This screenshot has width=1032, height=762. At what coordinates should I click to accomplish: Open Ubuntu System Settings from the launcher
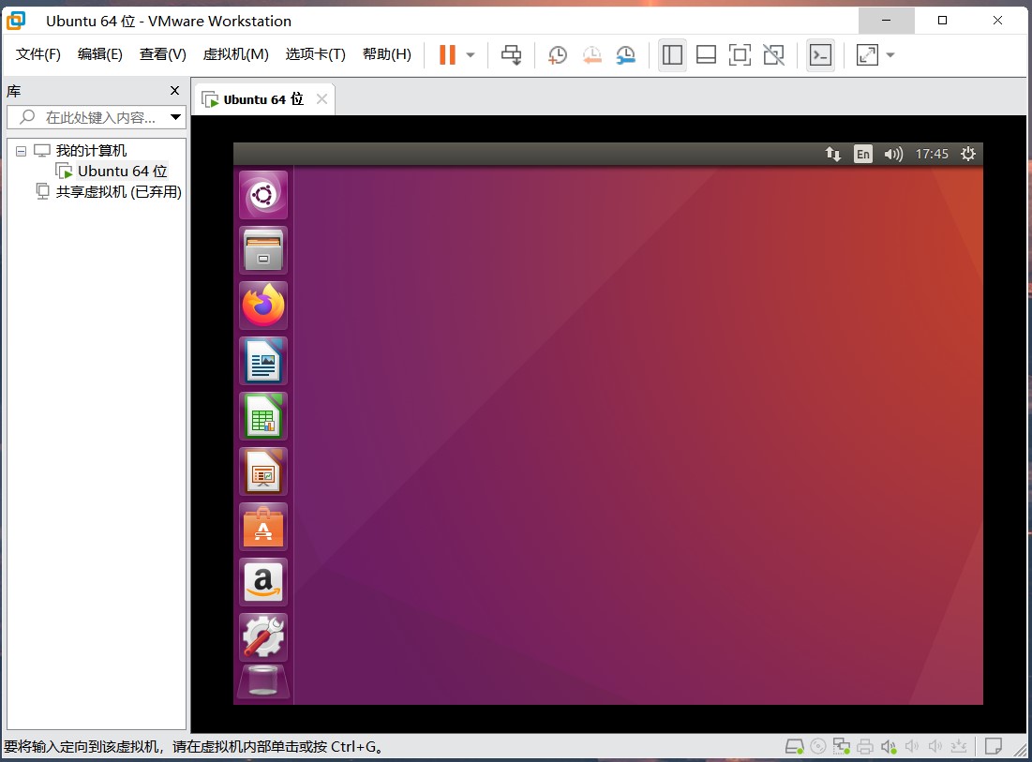[263, 637]
